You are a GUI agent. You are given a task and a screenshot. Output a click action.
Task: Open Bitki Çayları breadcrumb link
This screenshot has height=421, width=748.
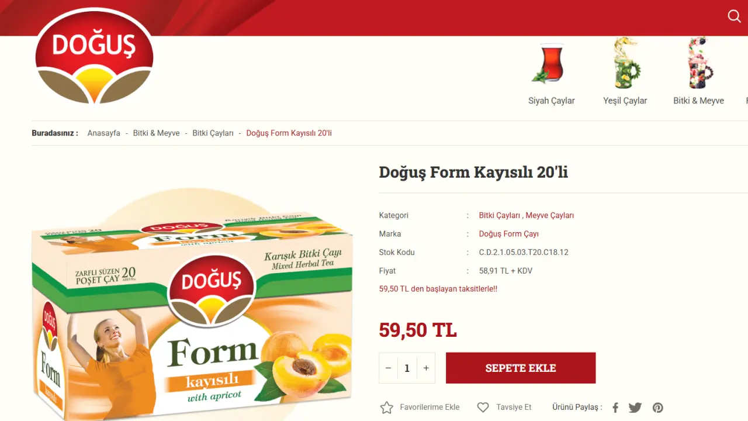pyautogui.click(x=213, y=133)
